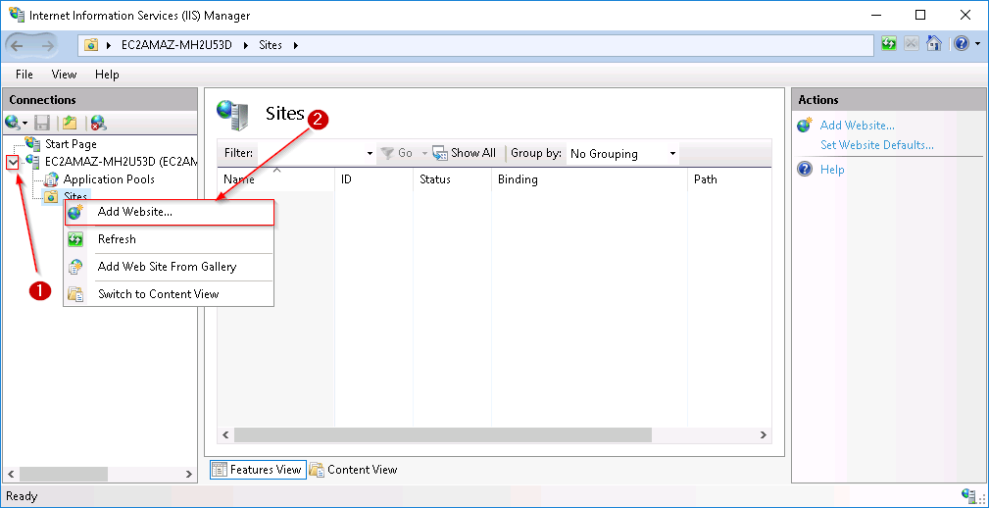Click the Forward navigation arrow
The image size is (989, 508).
click(48, 45)
